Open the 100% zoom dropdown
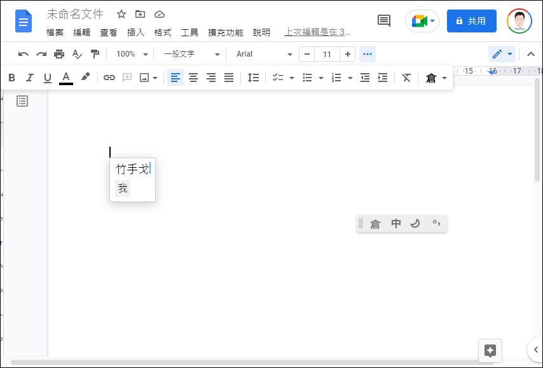Viewport: 543px width, 368px height. tap(132, 55)
